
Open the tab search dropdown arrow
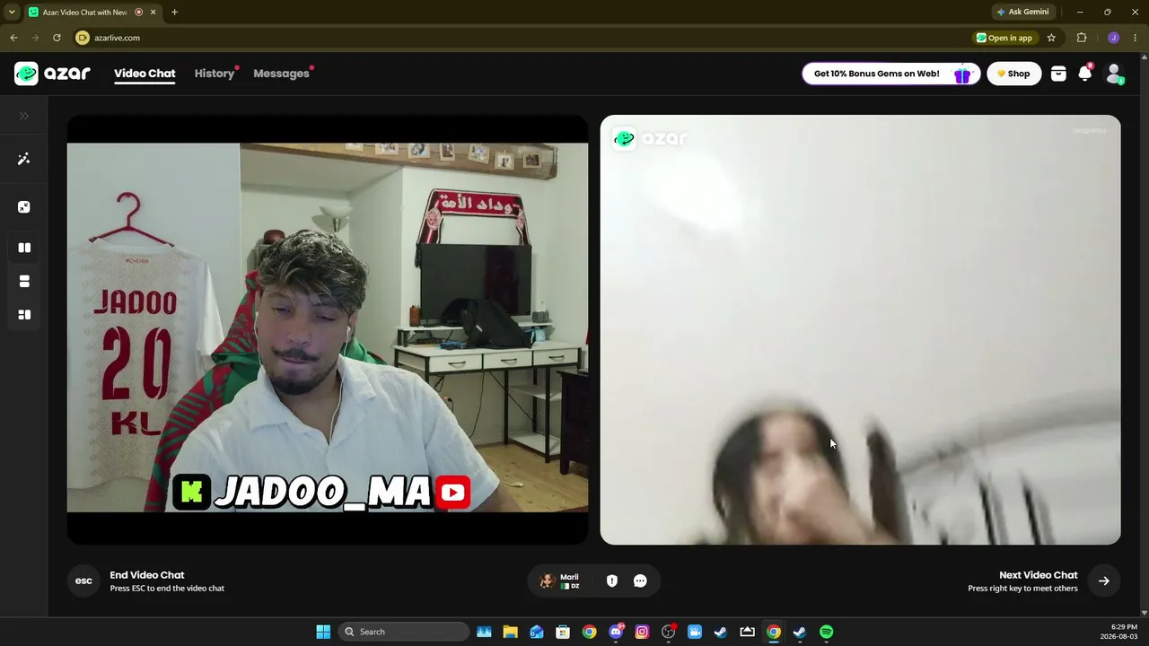point(12,13)
